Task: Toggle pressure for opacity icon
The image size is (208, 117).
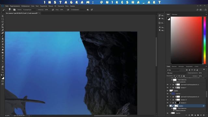Action: tap(53, 10)
